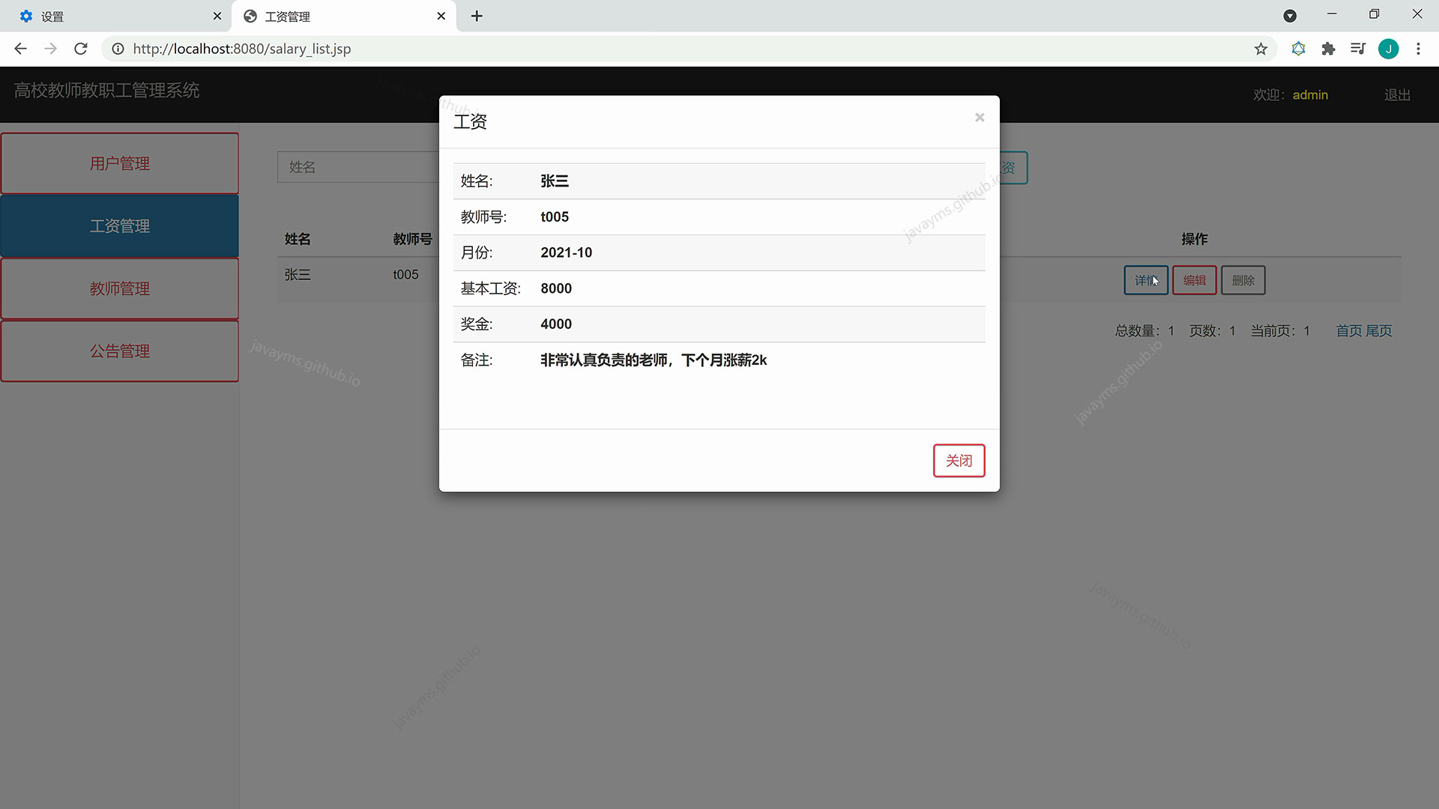Log out via the 退出 link

(1396, 94)
